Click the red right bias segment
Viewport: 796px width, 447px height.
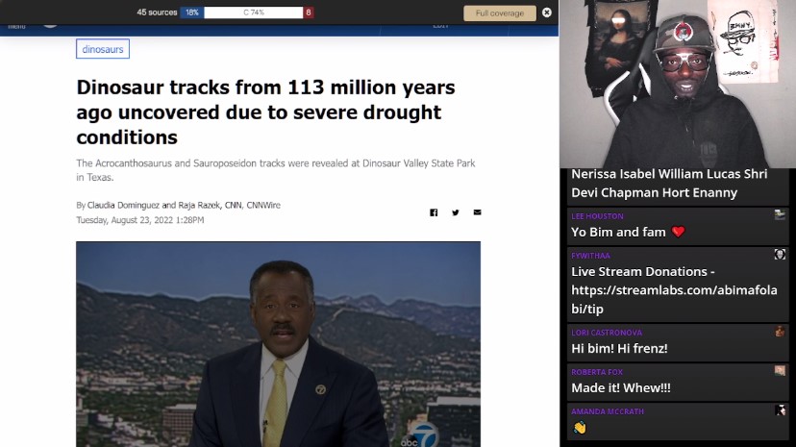click(309, 12)
